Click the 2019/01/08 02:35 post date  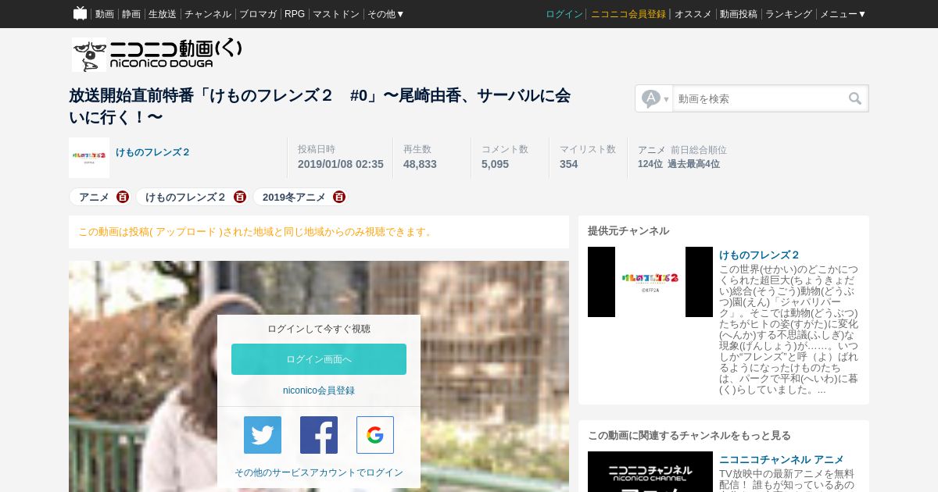point(341,164)
